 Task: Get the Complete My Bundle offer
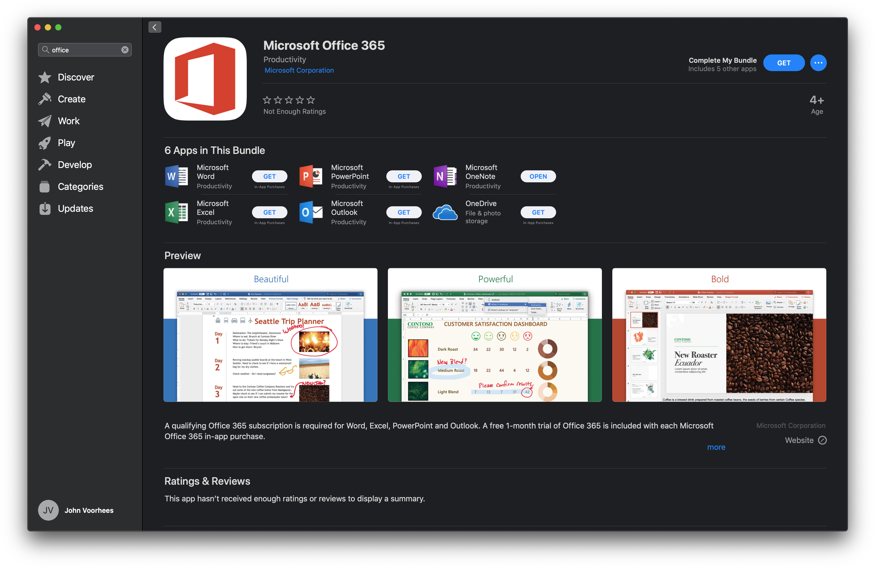click(783, 63)
